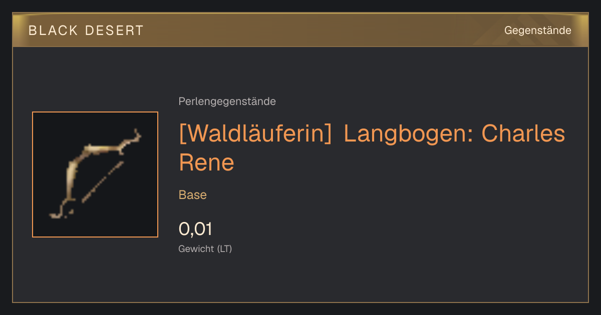Select the Base grade label
This screenshot has width=601, height=315.
point(193,195)
